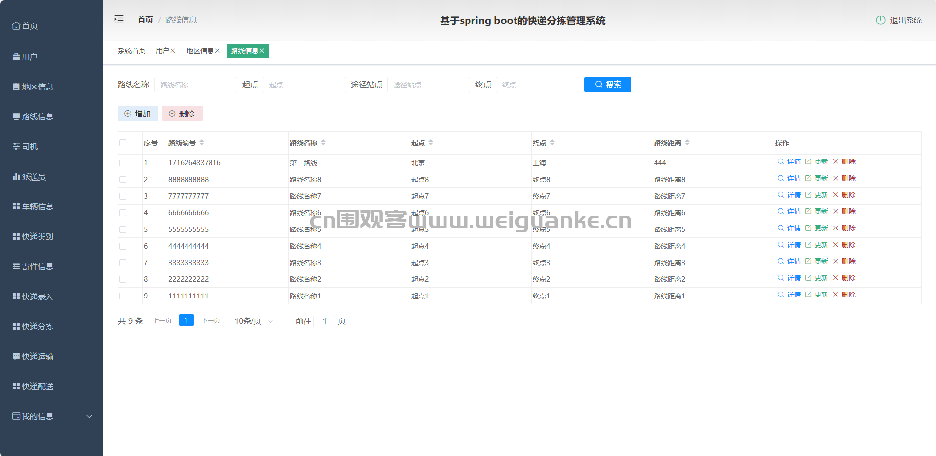The width and height of the screenshot is (936, 456).
Task: Click the 派送员 sidebar icon
Action: 16,177
